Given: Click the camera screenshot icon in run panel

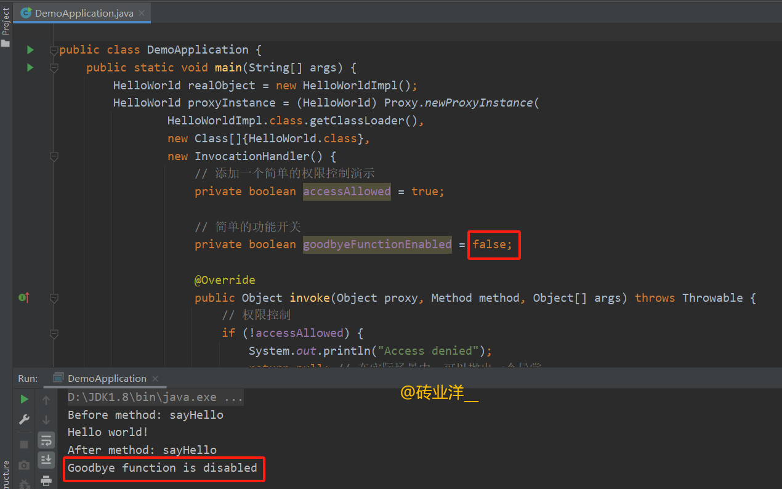Looking at the screenshot, I should (24, 465).
